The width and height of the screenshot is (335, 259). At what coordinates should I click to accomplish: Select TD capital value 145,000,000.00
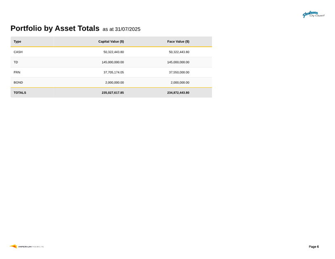point(112,62)
